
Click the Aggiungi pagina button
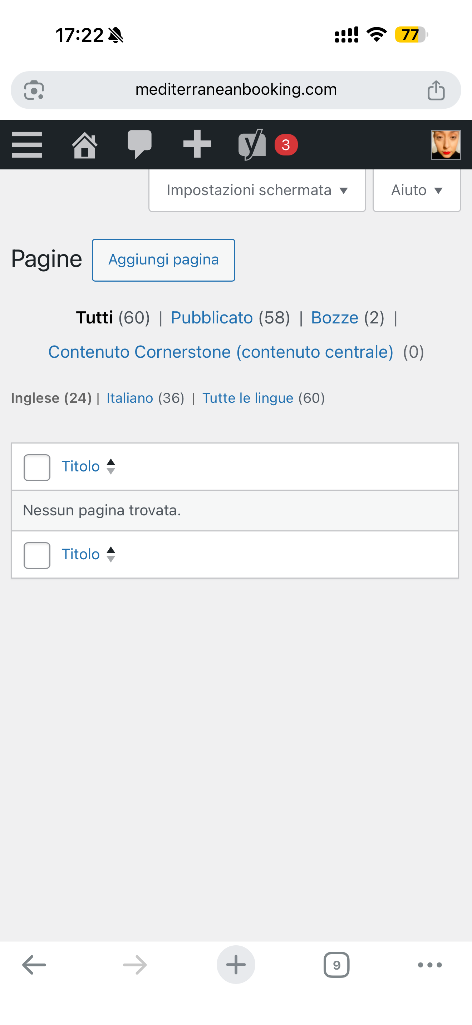[x=163, y=260]
